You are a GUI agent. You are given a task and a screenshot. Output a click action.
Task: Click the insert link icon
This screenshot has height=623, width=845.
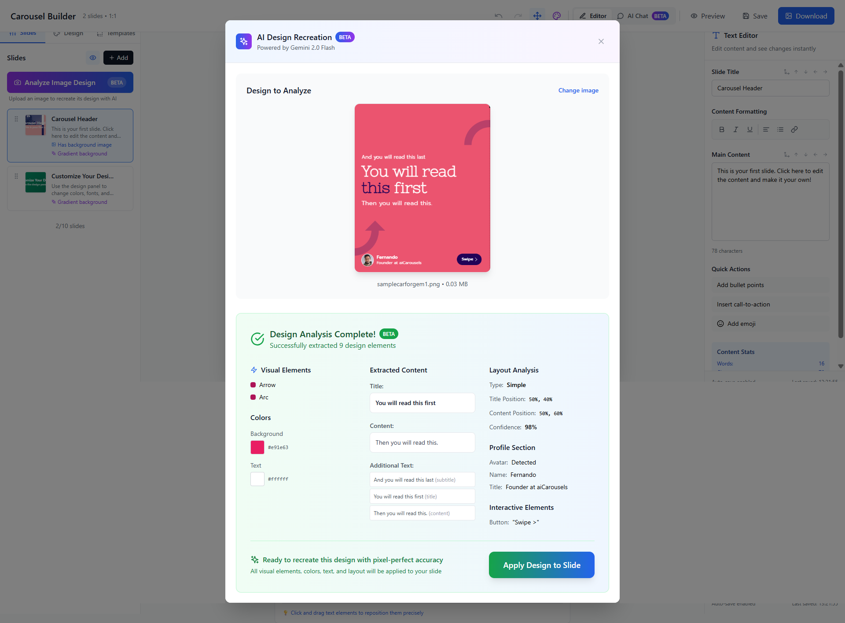(x=794, y=129)
